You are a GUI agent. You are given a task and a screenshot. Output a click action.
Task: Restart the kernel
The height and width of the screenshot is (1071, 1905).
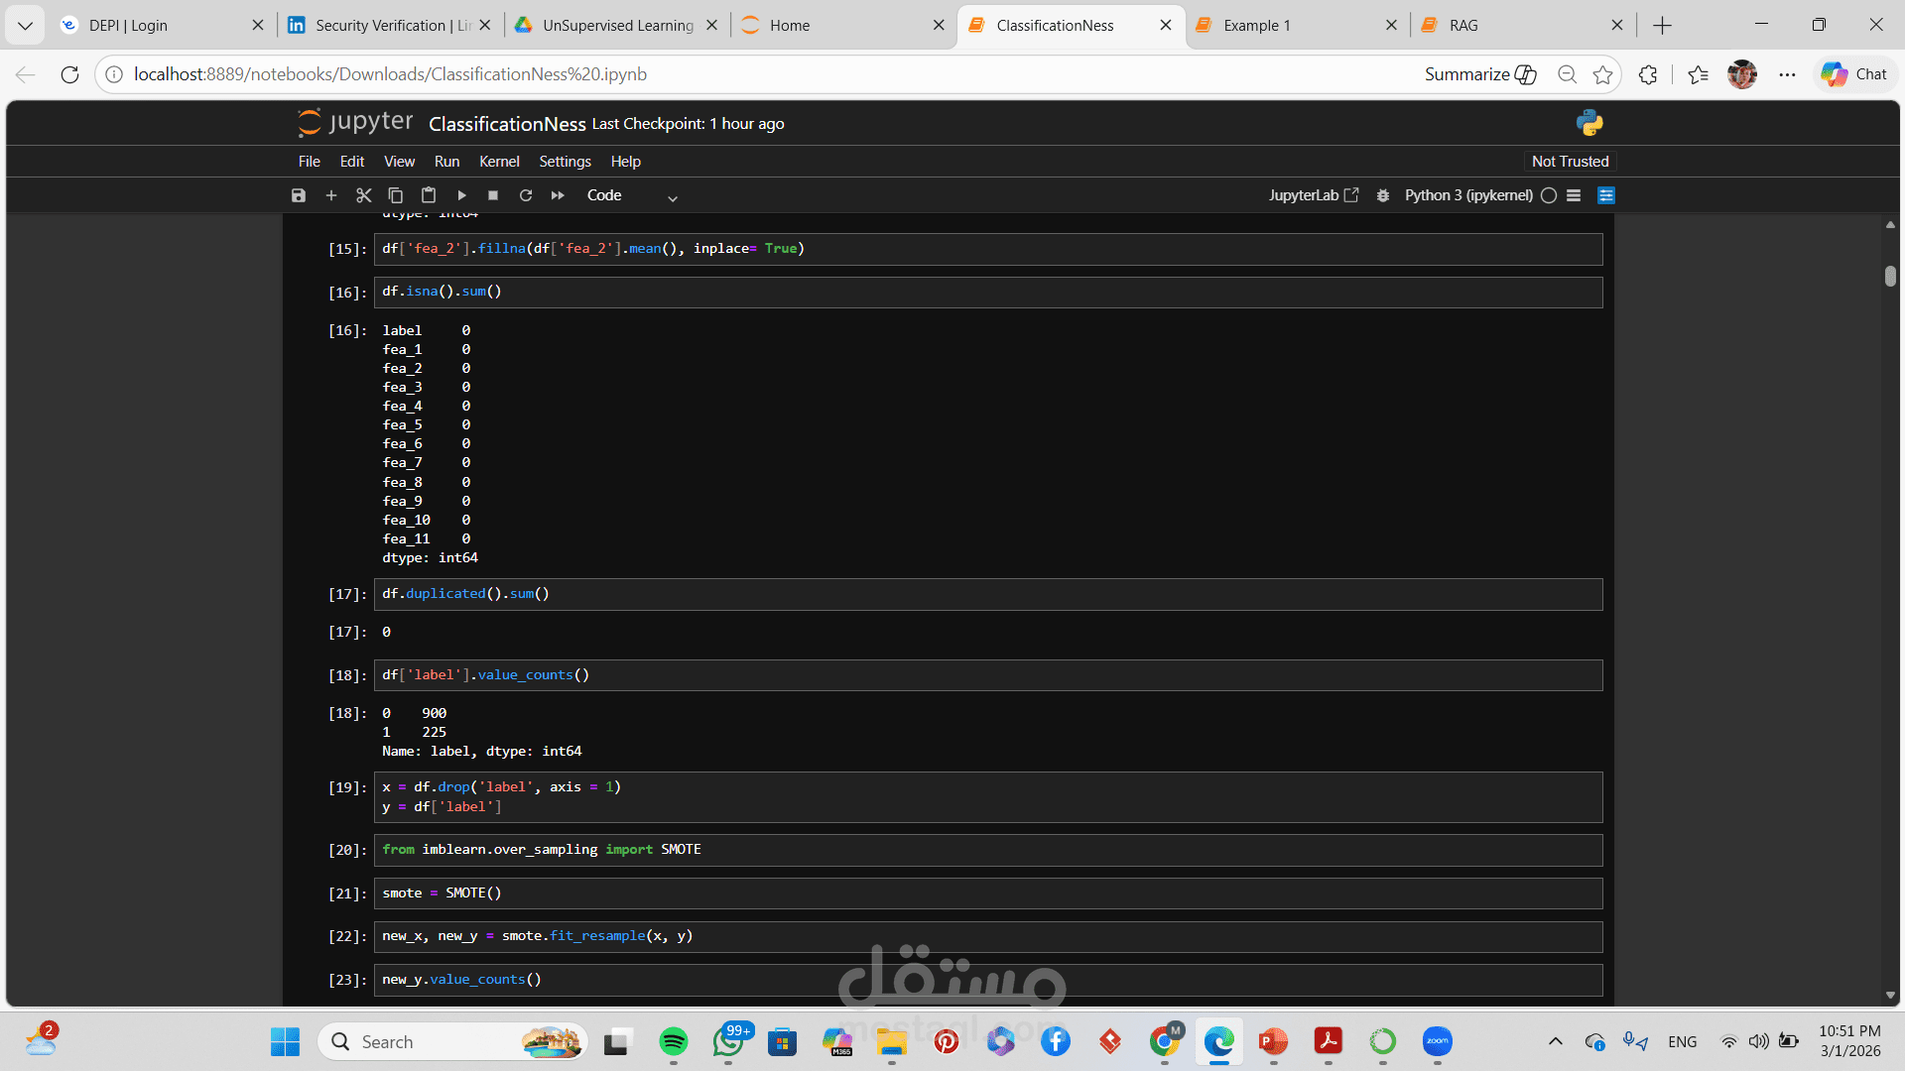[526, 195]
